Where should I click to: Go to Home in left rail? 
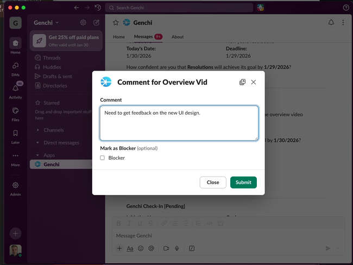15,46
